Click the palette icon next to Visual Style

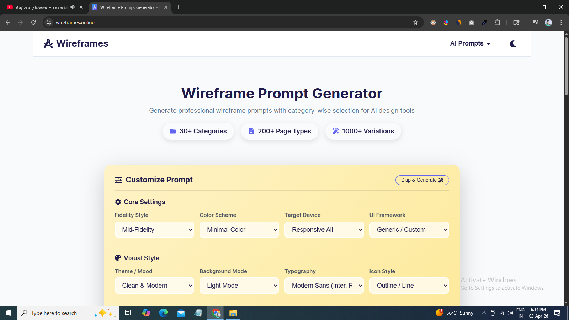pos(118,258)
